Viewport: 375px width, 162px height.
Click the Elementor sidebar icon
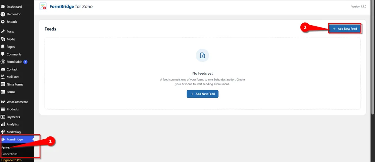(3, 14)
